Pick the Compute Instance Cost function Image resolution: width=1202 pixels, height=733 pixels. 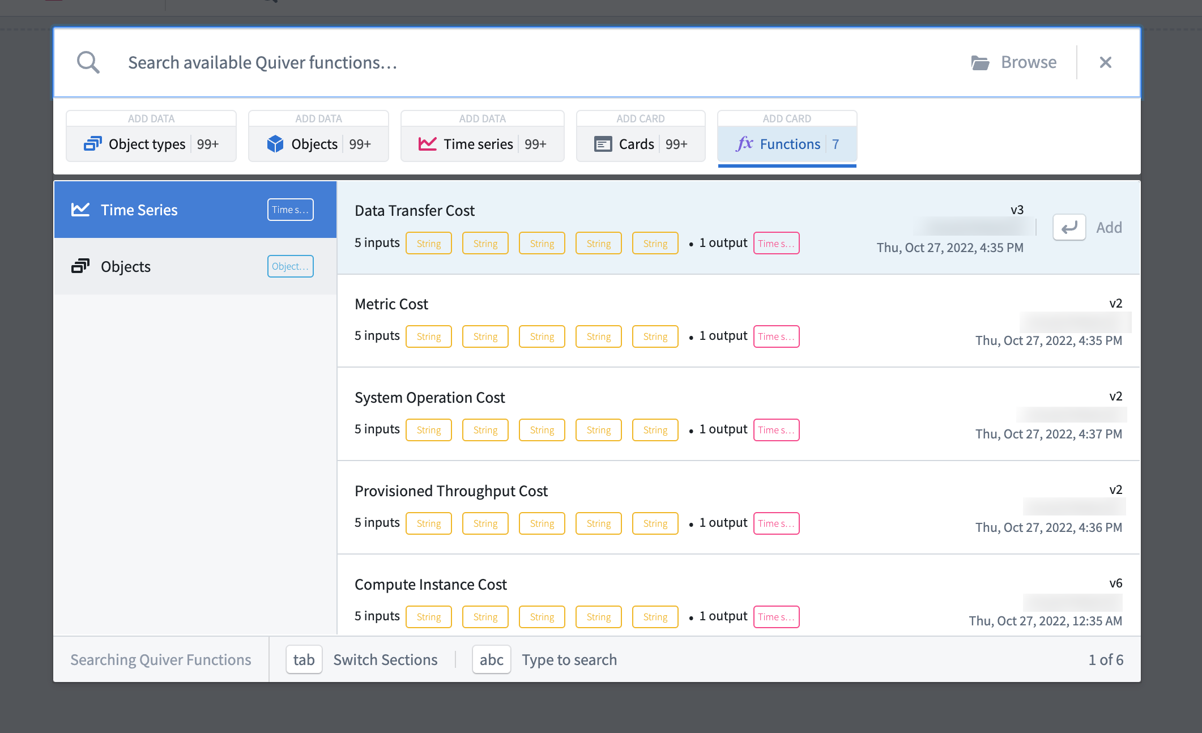pyautogui.click(x=739, y=596)
